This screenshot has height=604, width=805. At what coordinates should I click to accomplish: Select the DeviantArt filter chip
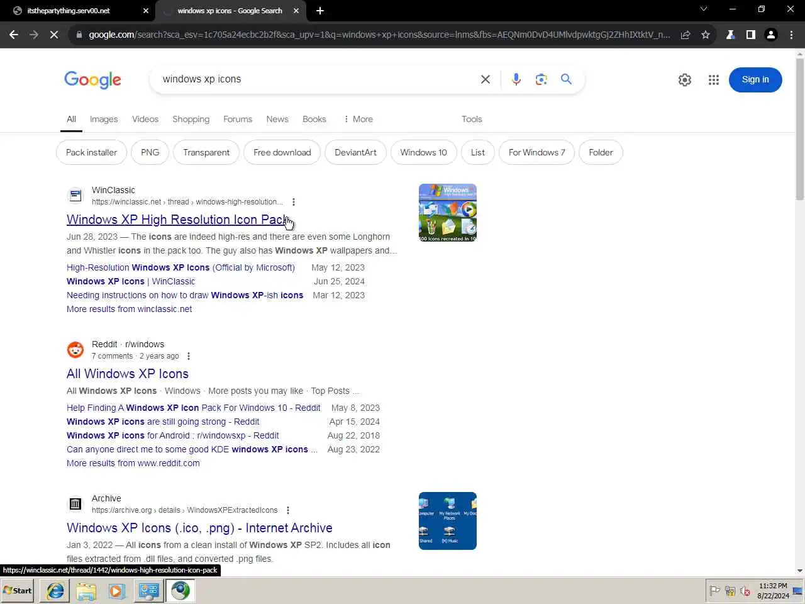[355, 152]
